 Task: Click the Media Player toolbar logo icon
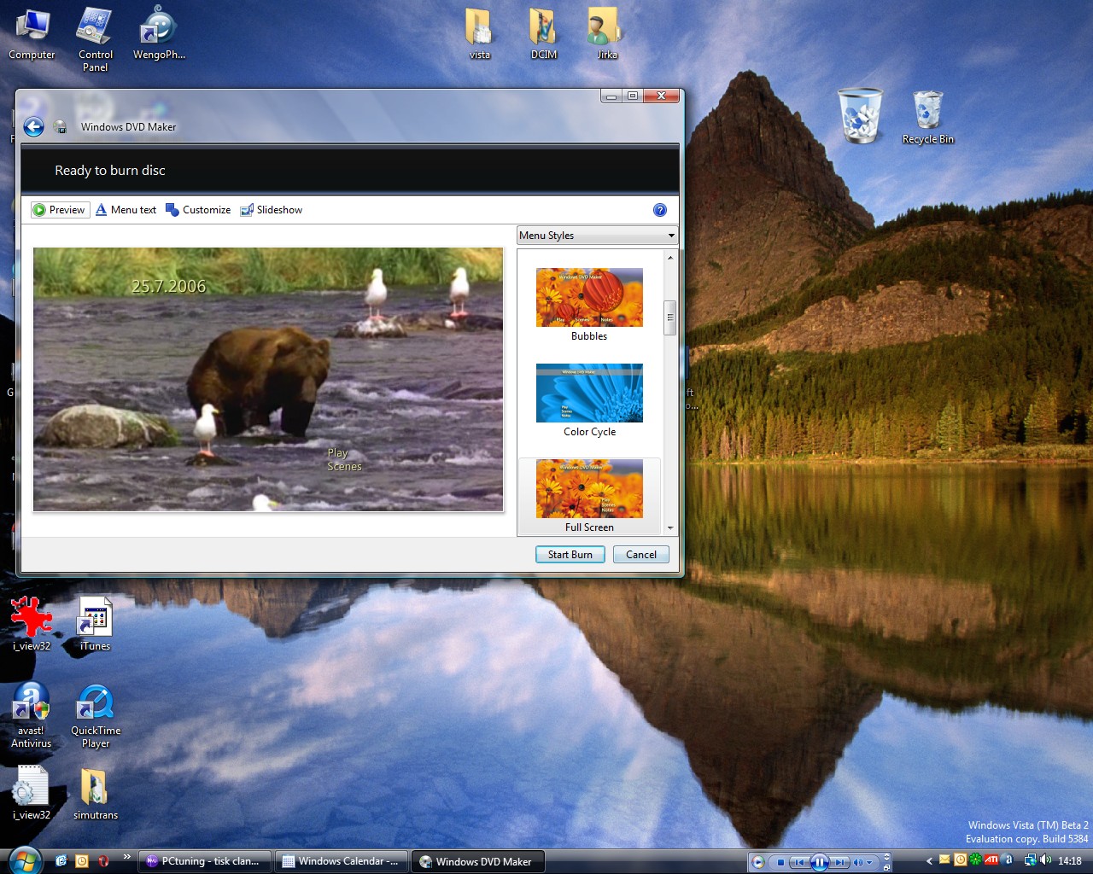[757, 862]
